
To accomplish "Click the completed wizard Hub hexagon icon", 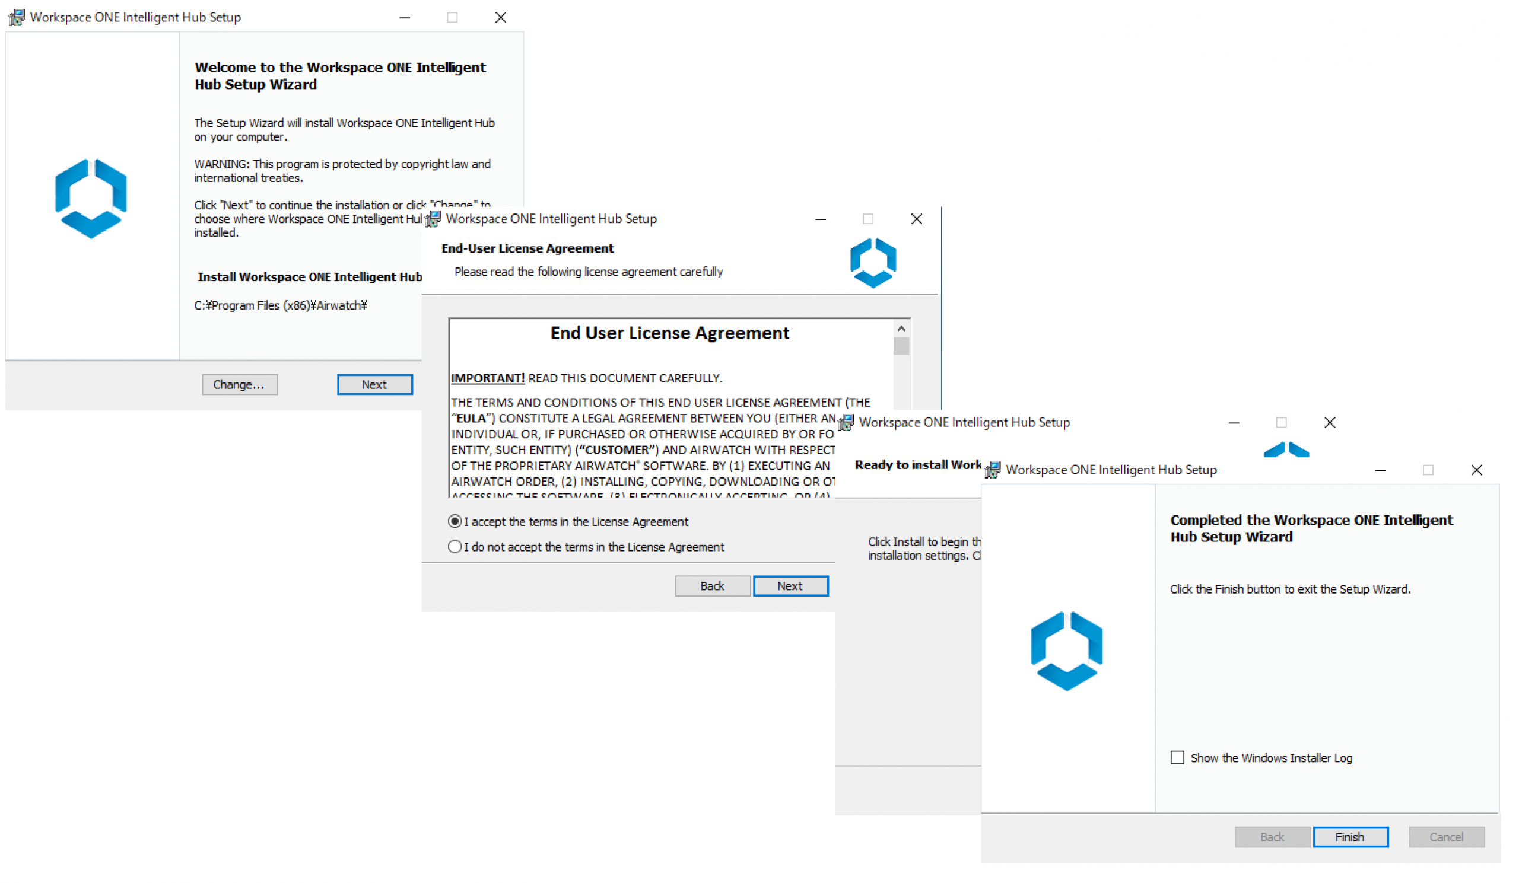I will 1065,654.
